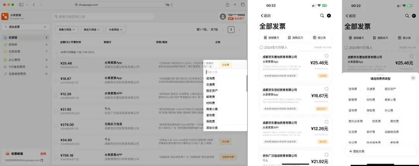The width and height of the screenshot is (419, 166).
Task: Click the translate icon in address bar
Action: (167, 5)
